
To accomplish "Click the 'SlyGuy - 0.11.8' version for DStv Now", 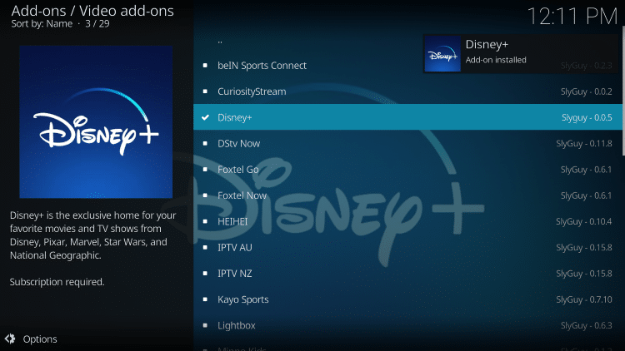I will [584, 143].
